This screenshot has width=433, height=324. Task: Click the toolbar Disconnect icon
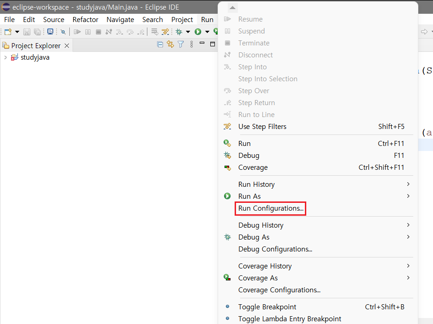(x=109, y=32)
